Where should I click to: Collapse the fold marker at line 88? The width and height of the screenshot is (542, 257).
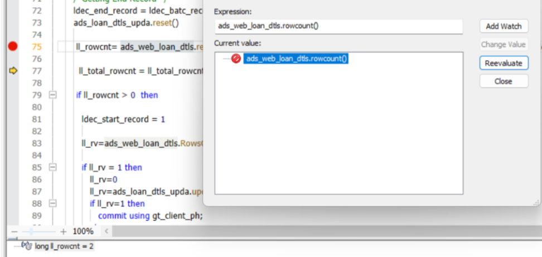53,204
